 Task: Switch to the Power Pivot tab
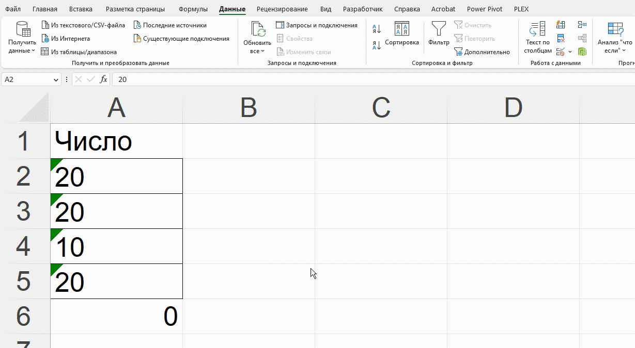485,9
